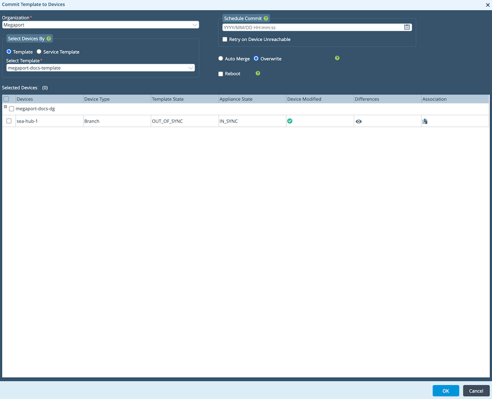Click the Template State column header
492x399 pixels.
[x=168, y=99]
